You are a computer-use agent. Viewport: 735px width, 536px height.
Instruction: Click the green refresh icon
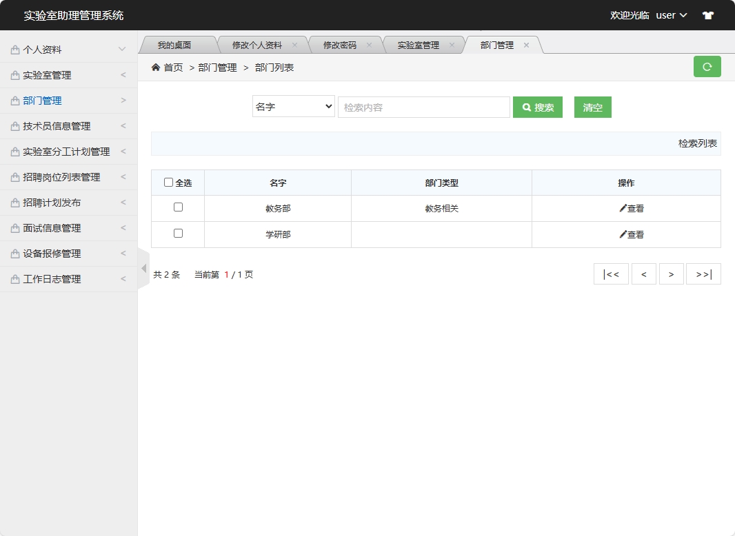click(707, 66)
